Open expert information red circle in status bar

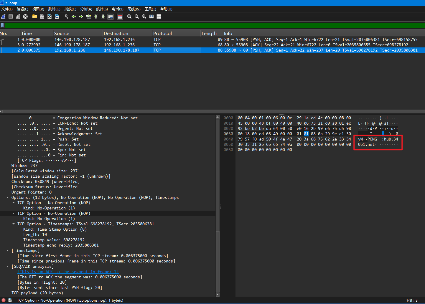click(x=4, y=300)
